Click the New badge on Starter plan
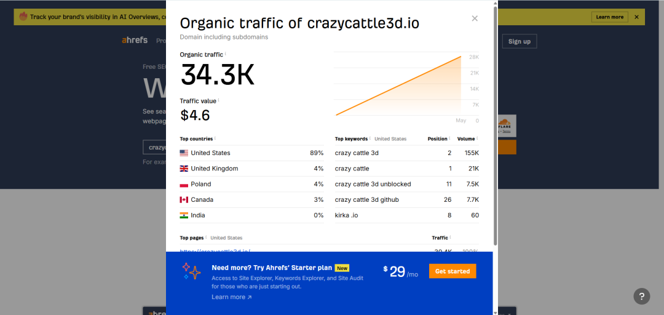 pos(342,268)
